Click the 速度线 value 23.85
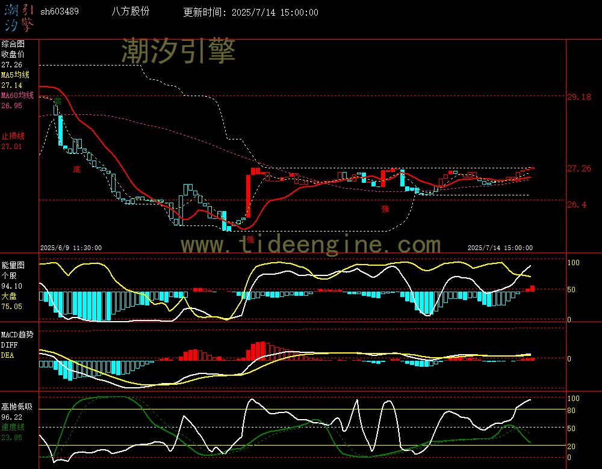 click(11, 438)
